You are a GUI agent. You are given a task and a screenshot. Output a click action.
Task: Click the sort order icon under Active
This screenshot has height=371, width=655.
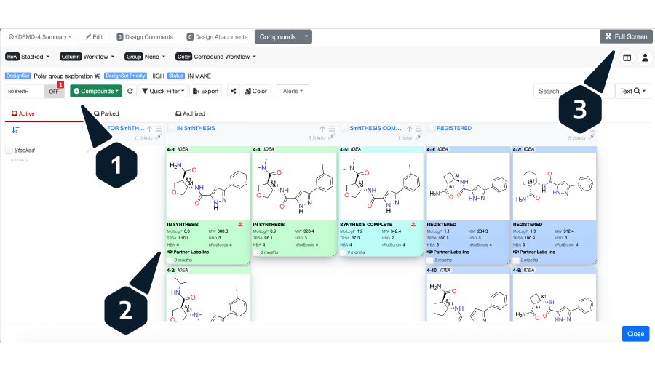pos(15,129)
